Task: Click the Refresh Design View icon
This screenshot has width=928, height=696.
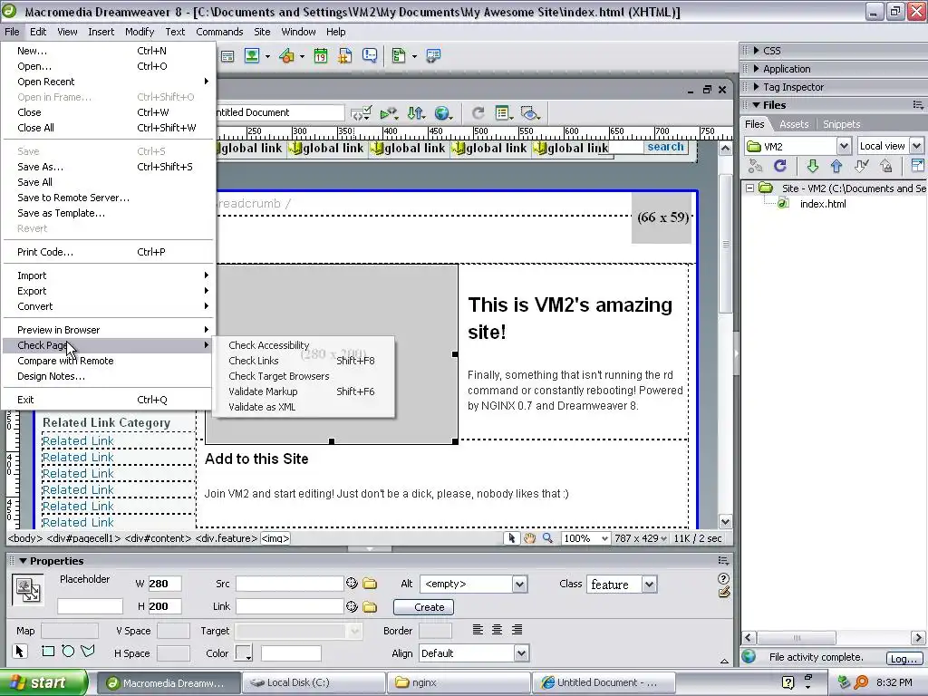Action: pyautogui.click(x=478, y=113)
